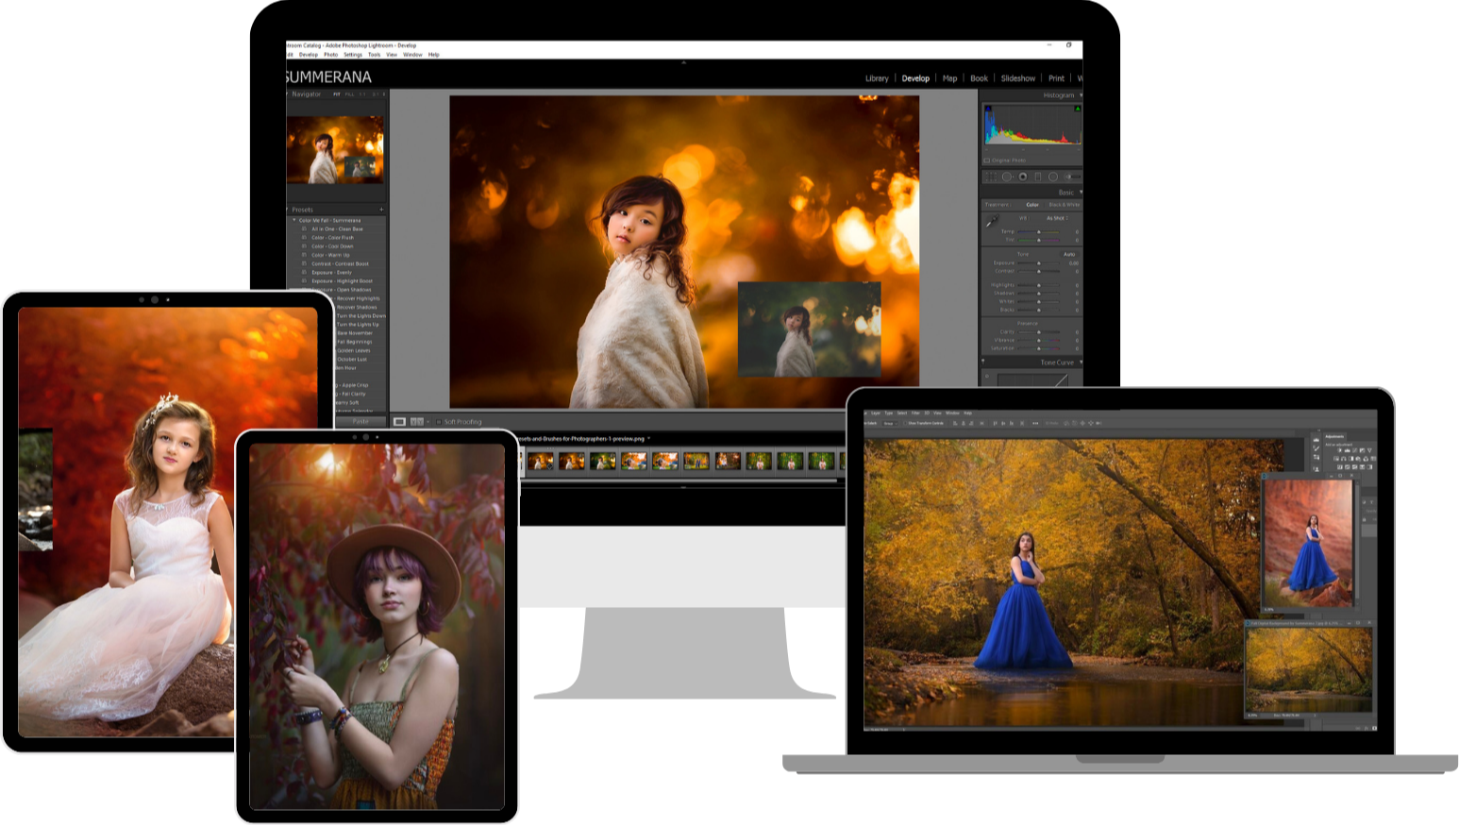1459x826 pixels.
Task: Open the Type menu in Photoshop
Action: pyautogui.click(x=888, y=413)
